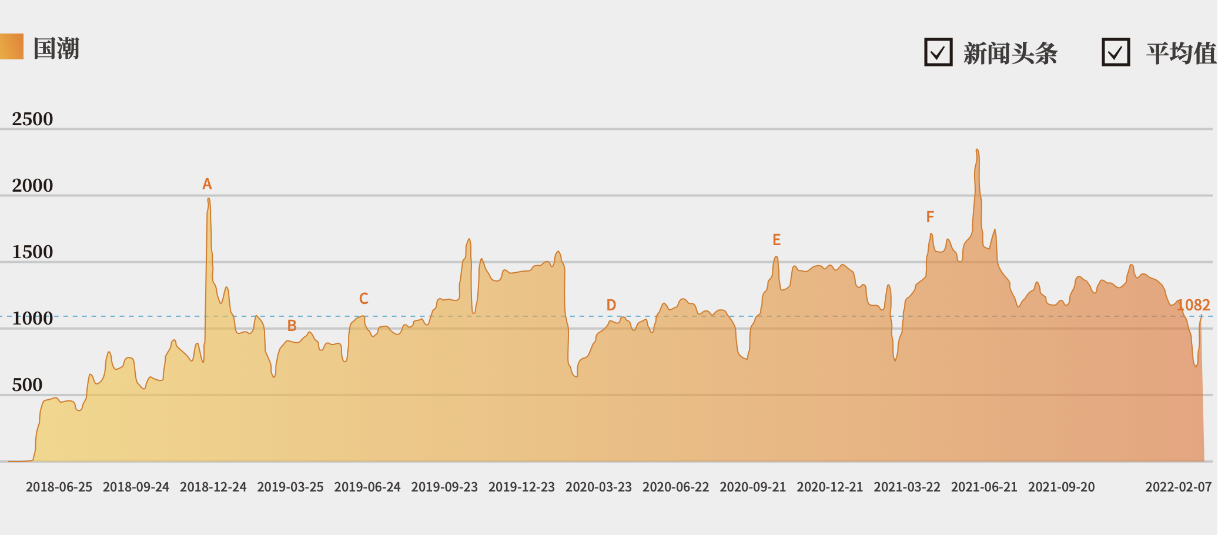Select news marker B on the chart
Image resolution: width=1218 pixels, height=535 pixels.
point(292,326)
